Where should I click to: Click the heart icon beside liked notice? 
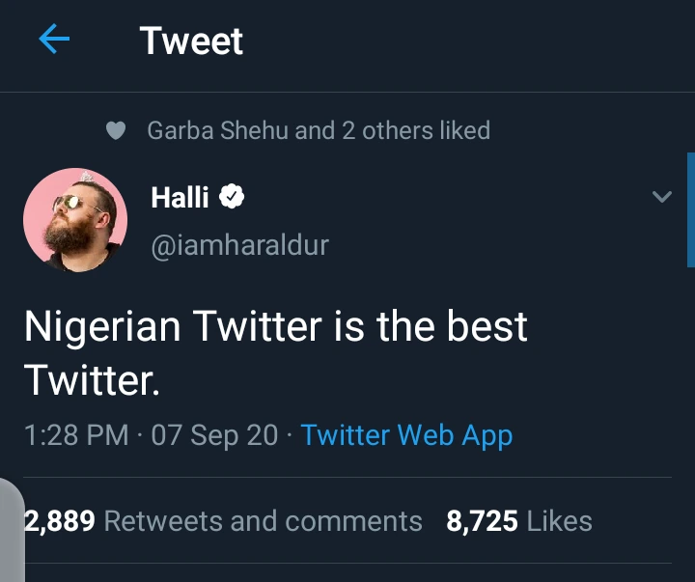116,130
